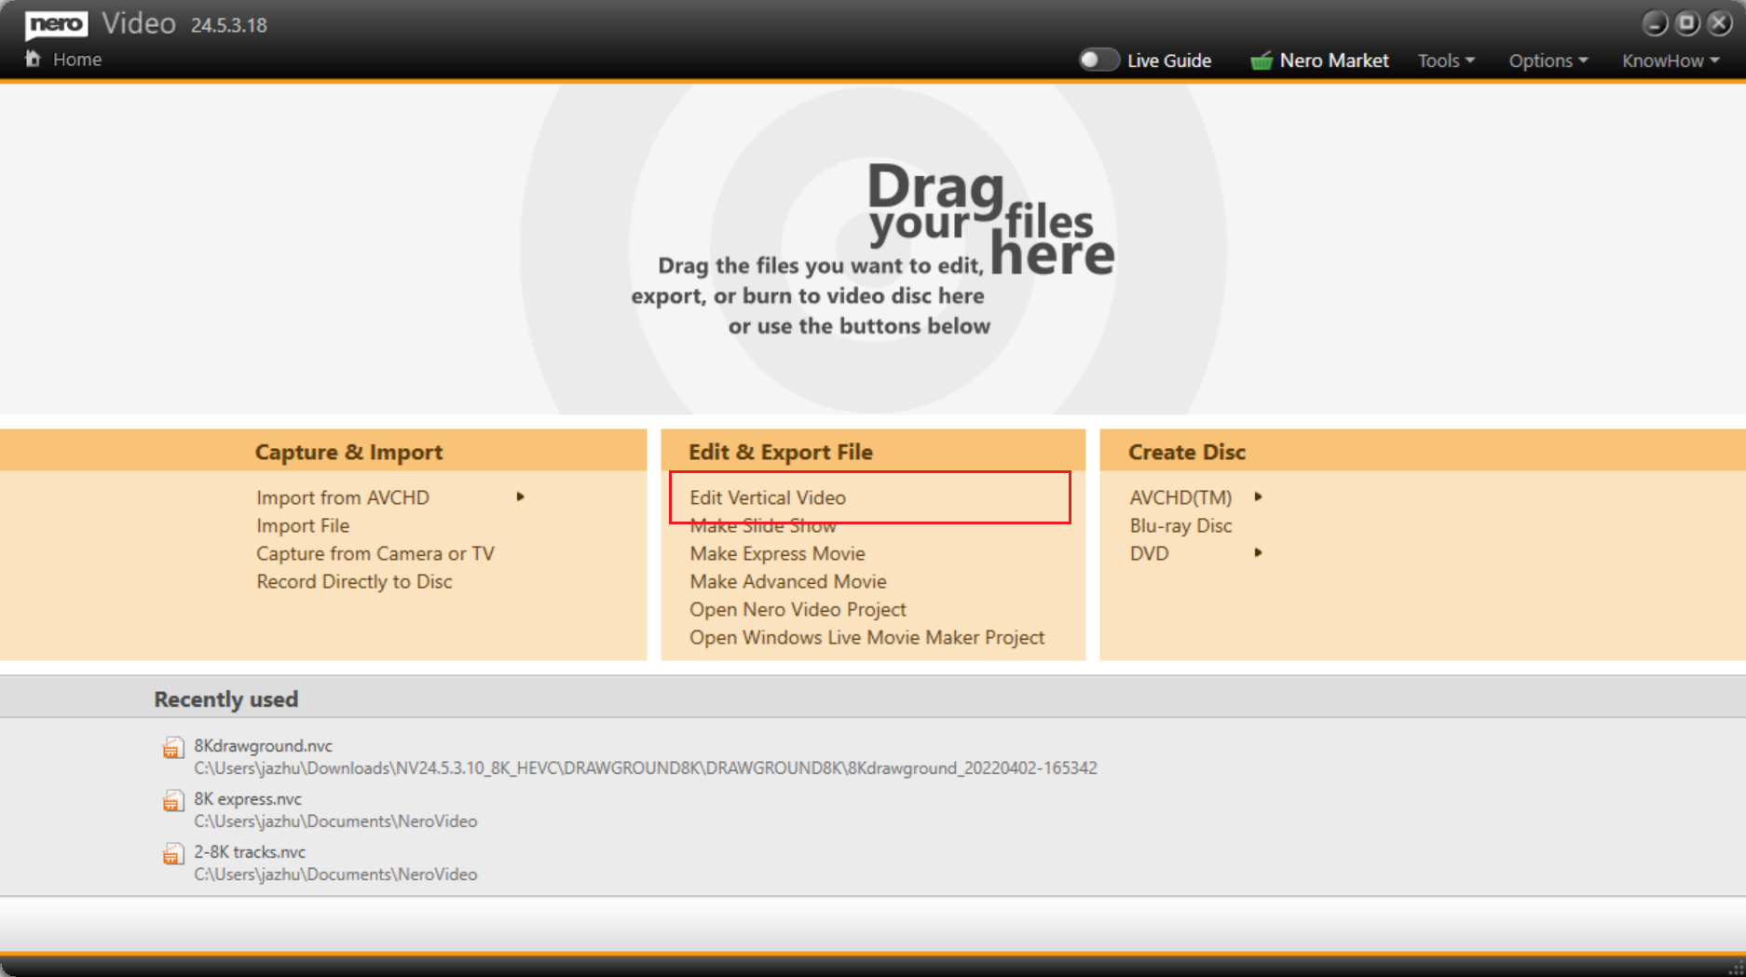Open recent project 2-8K tracks.nvc
Image resolution: width=1746 pixels, height=977 pixels.
(250, 852)
